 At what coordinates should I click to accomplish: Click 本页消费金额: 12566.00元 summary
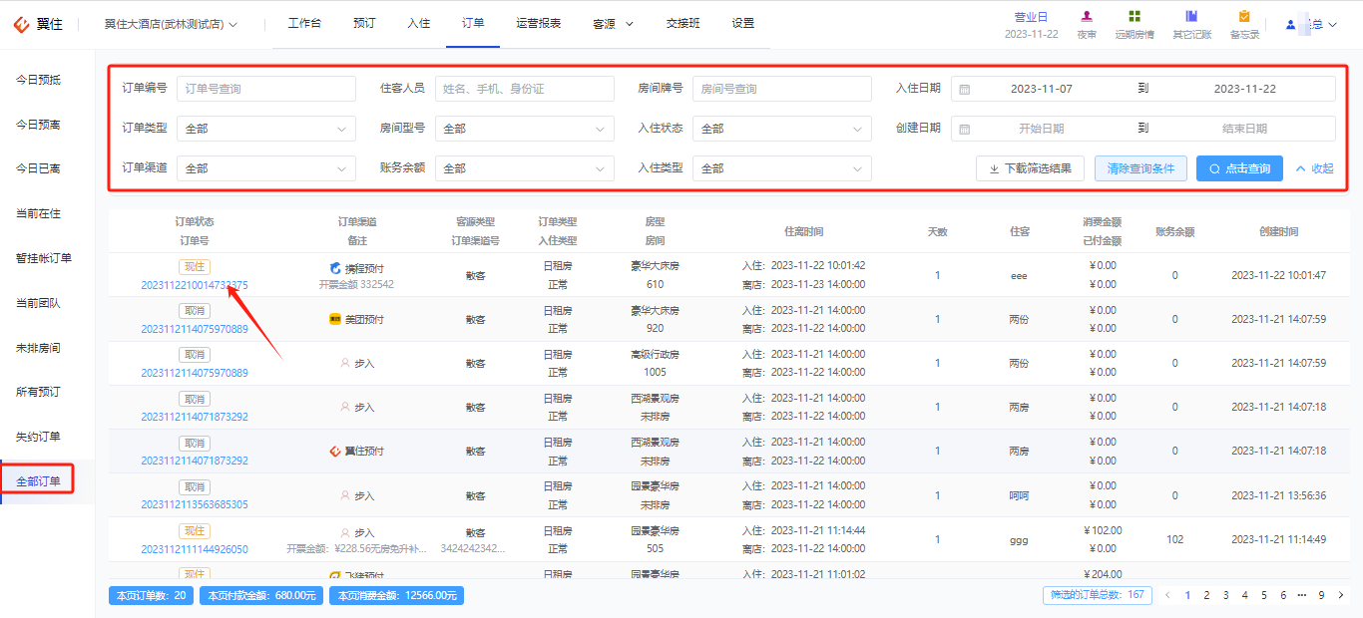pos(396,595)
